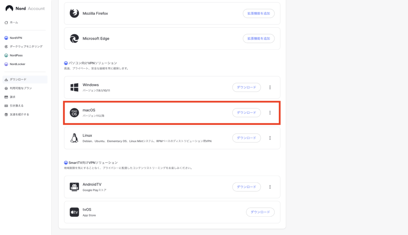Image resolution: width=408 pixels, height=235 pixels.
Task: Download the macOS VPN app
Action: 246,113
